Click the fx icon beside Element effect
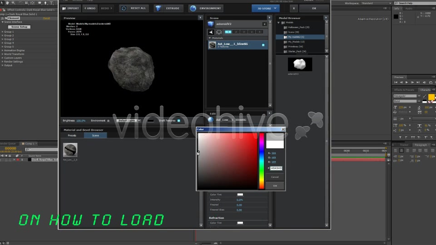 coord(3,18)
